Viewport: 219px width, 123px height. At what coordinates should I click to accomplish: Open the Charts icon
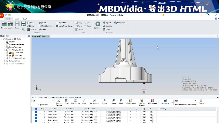tap(201, 101)
